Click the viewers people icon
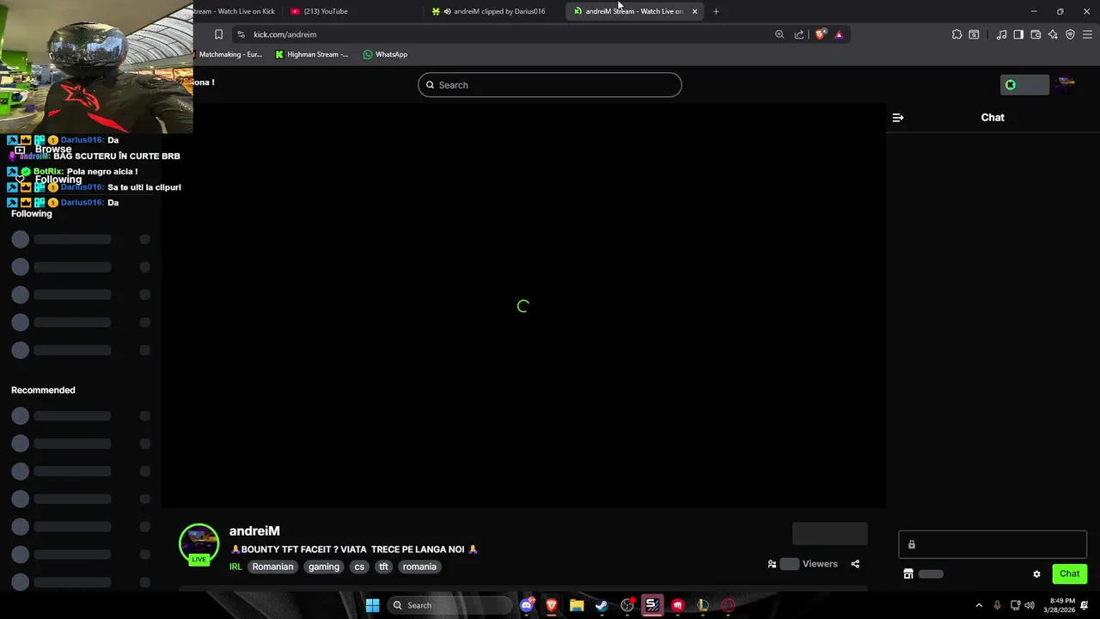Image resolution: width=1100 pixels, height=619 pixels. 772,564
